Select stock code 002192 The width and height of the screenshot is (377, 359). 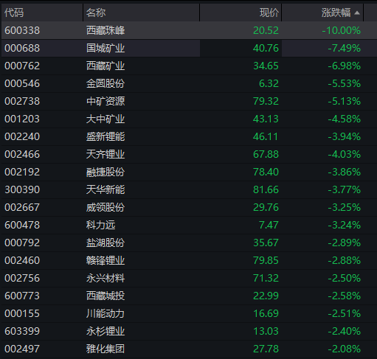pos(22,172)
